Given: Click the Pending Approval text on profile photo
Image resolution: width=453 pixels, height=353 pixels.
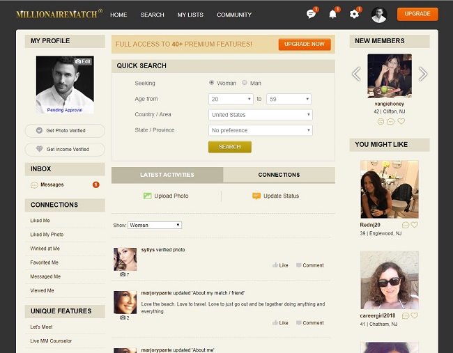Looking at the screenshot, I should [x=65, y=110].
